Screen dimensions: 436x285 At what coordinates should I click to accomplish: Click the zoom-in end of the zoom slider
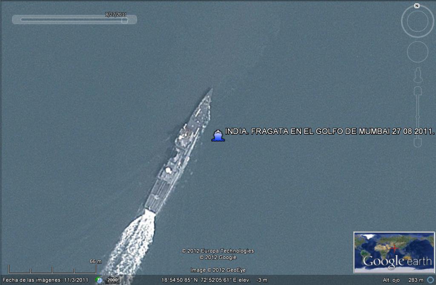pos(418,91)
